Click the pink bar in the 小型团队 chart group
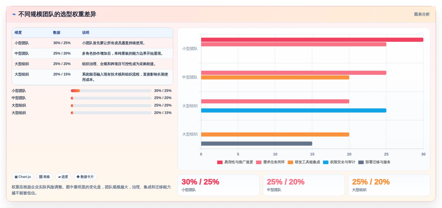This screenshot has width=442, height=208. [x=294, y=44]
